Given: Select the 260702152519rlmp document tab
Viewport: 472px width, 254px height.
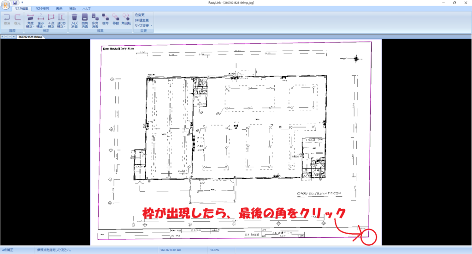Looking at the screenshot, I should point(30,37).
